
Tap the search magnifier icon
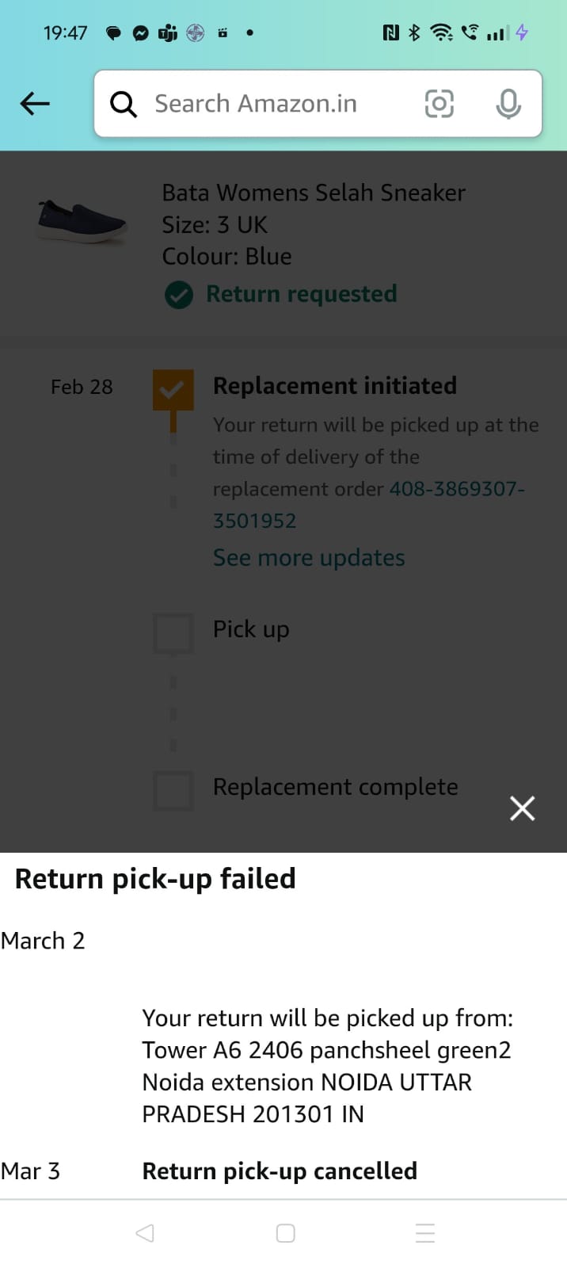point(124,104)
